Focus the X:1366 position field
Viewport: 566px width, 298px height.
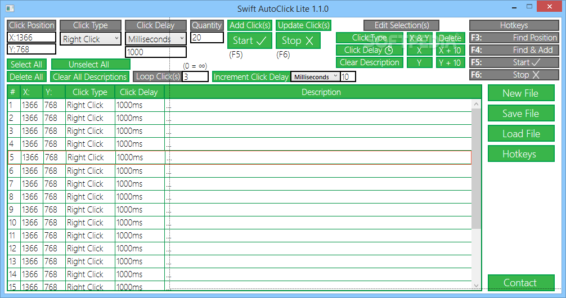(x=32, y=38)
